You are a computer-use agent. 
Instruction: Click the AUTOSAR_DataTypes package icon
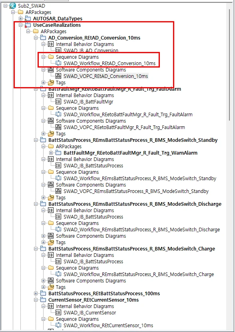pyautogui.click(x=28, y=18)
